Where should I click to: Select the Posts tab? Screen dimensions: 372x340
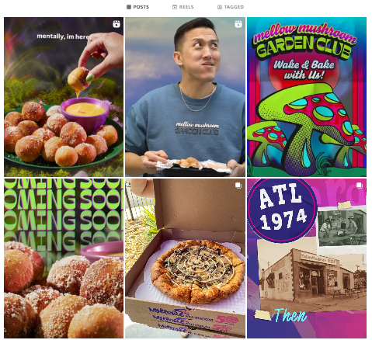[137, 7]
